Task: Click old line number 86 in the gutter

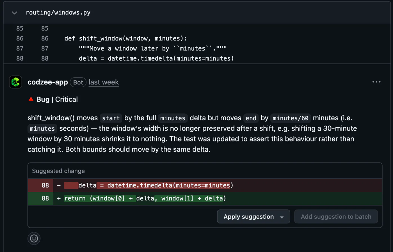Action: coord(20,38)
